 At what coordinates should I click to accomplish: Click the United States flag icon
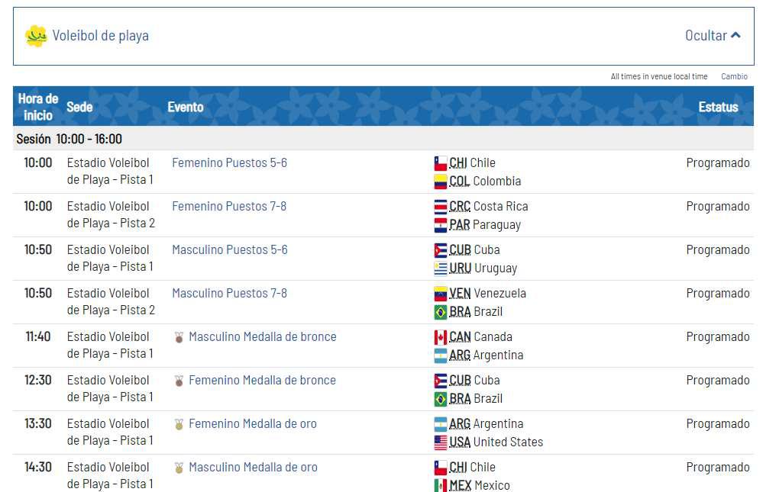coord(440,442)
